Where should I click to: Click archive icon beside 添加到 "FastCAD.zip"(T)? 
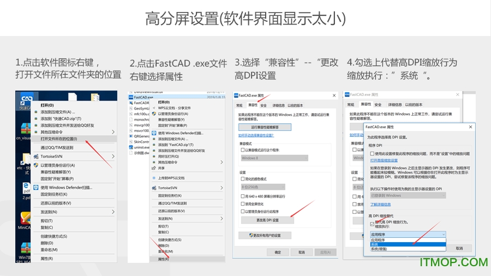tap(154, 145)
